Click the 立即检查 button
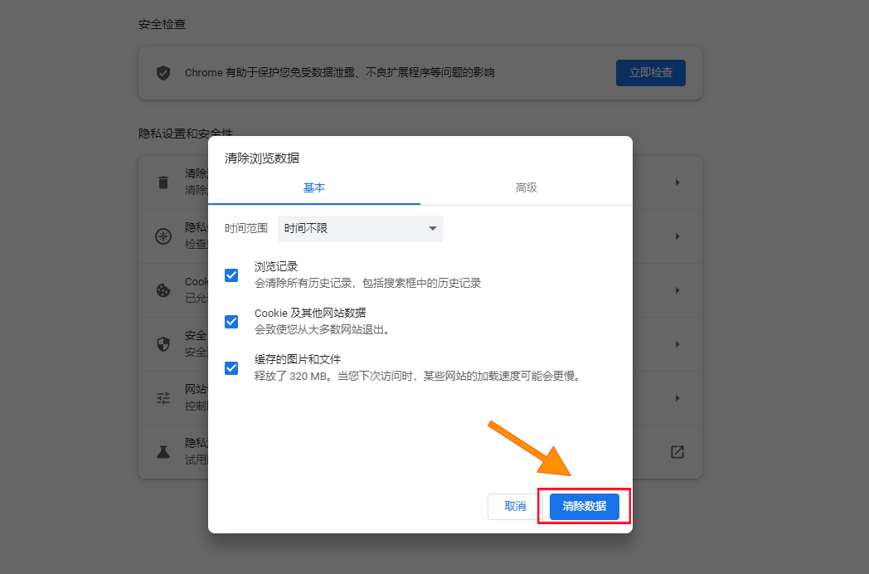869x574 pixels. tap(650, 72)
